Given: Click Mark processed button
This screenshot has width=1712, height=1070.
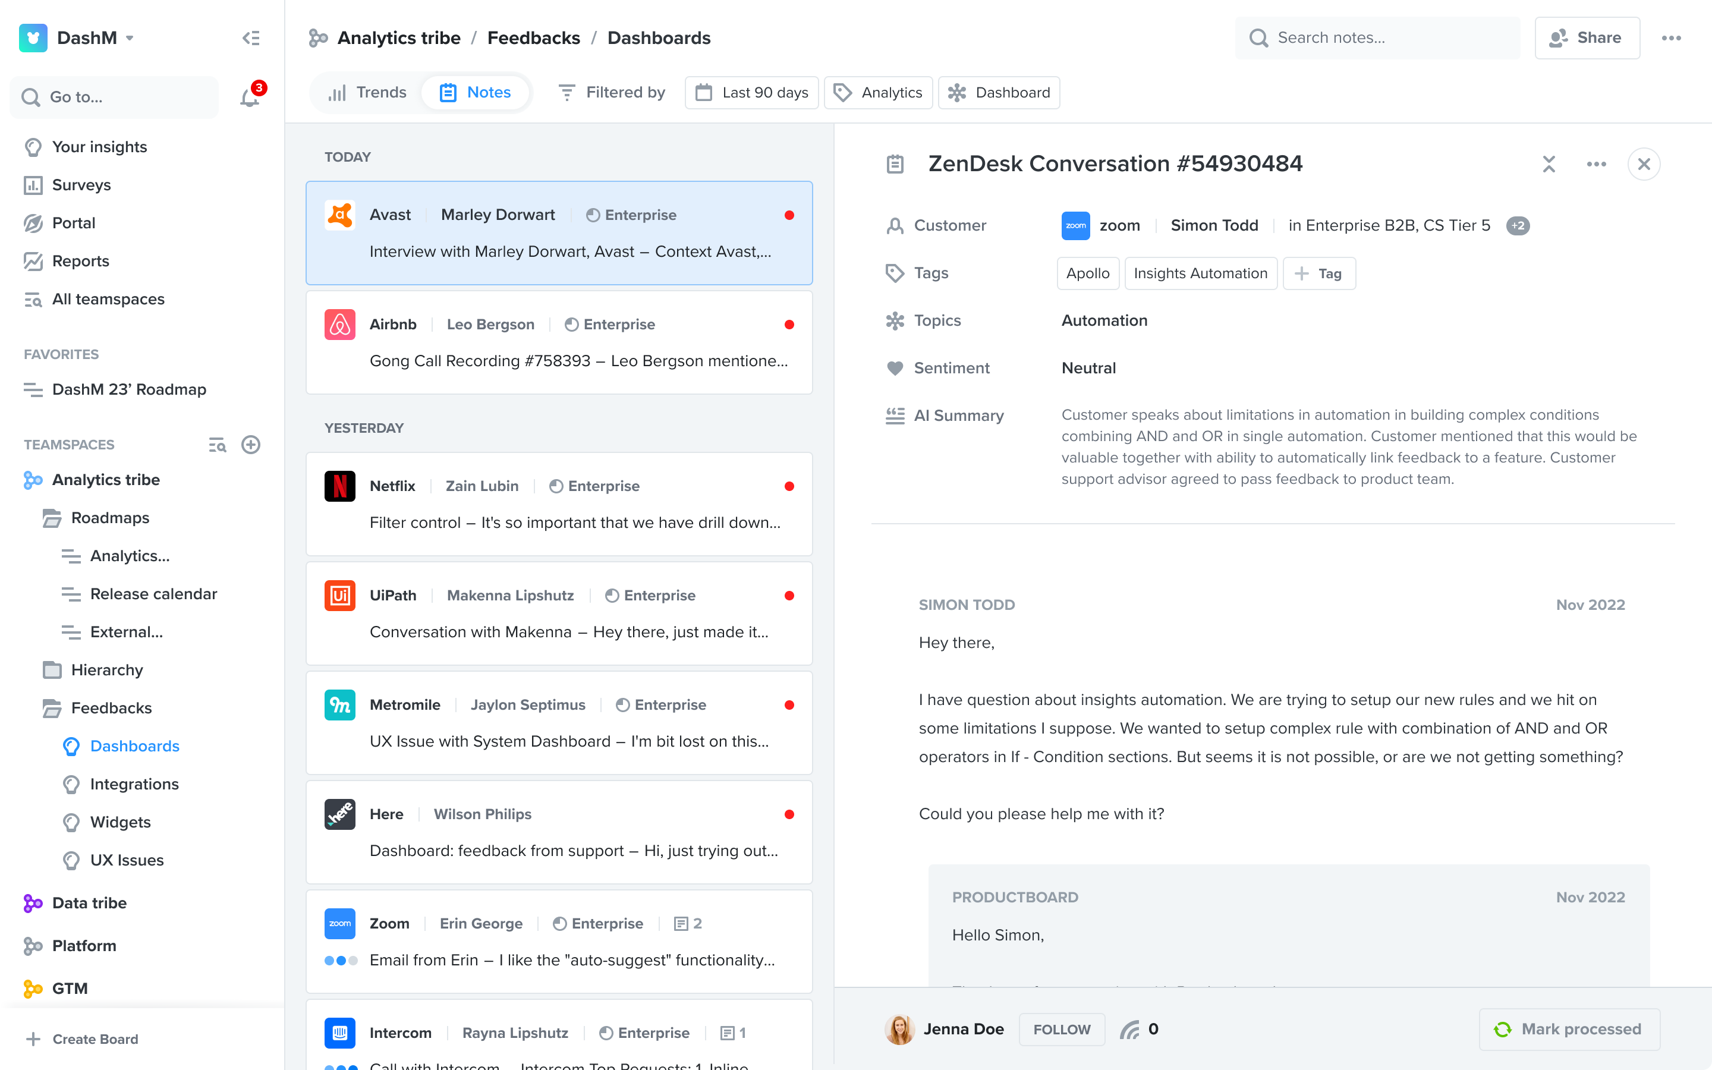Looking at the screenshot, I should (1569, 1029).
